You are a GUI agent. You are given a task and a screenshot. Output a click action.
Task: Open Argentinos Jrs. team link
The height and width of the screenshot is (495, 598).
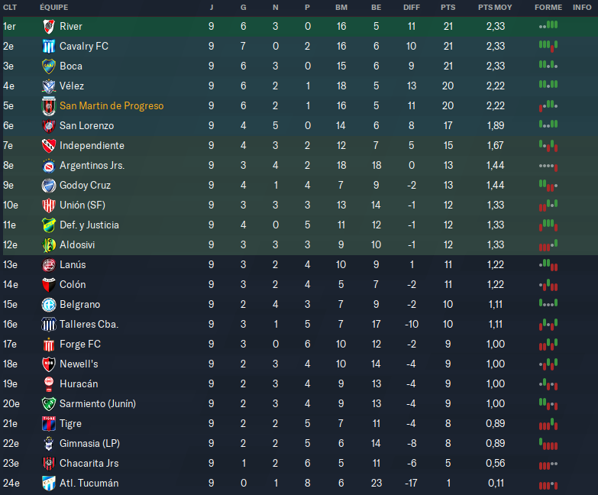92,166
